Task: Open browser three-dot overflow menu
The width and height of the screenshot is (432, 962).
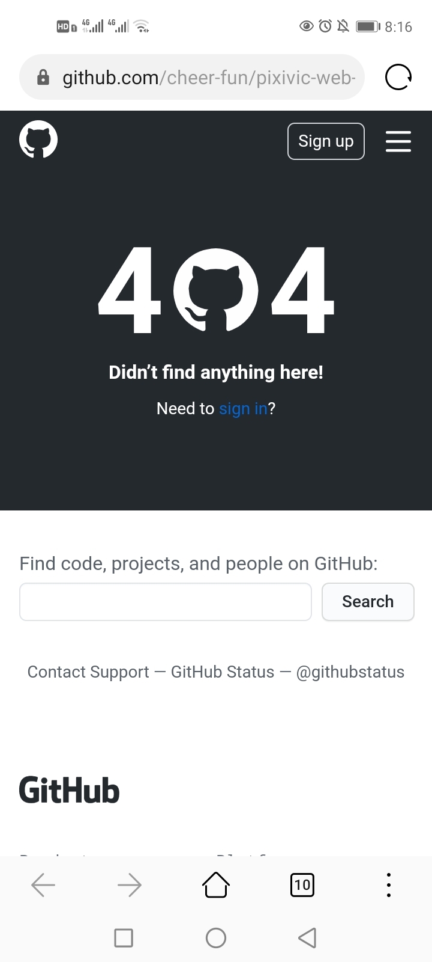Action: coord(389,884)
